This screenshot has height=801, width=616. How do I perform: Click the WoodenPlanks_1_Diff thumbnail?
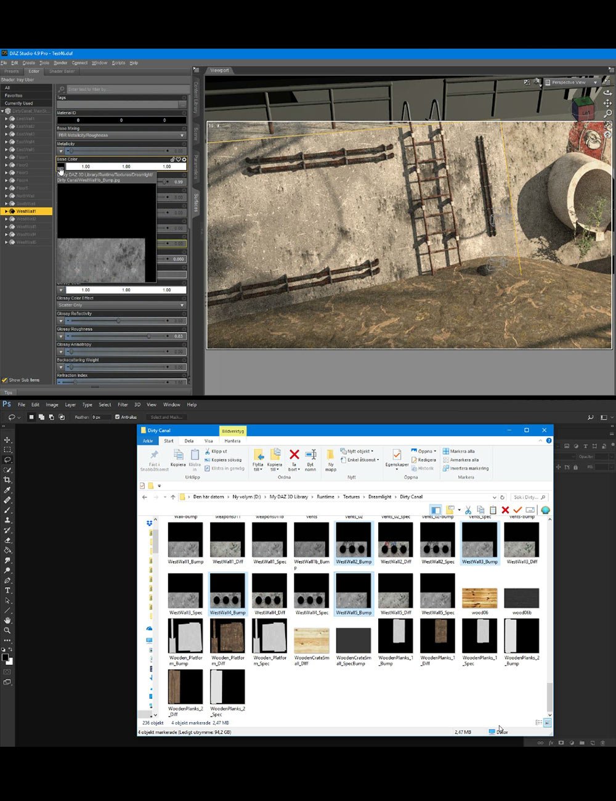[x=437, y=636]
